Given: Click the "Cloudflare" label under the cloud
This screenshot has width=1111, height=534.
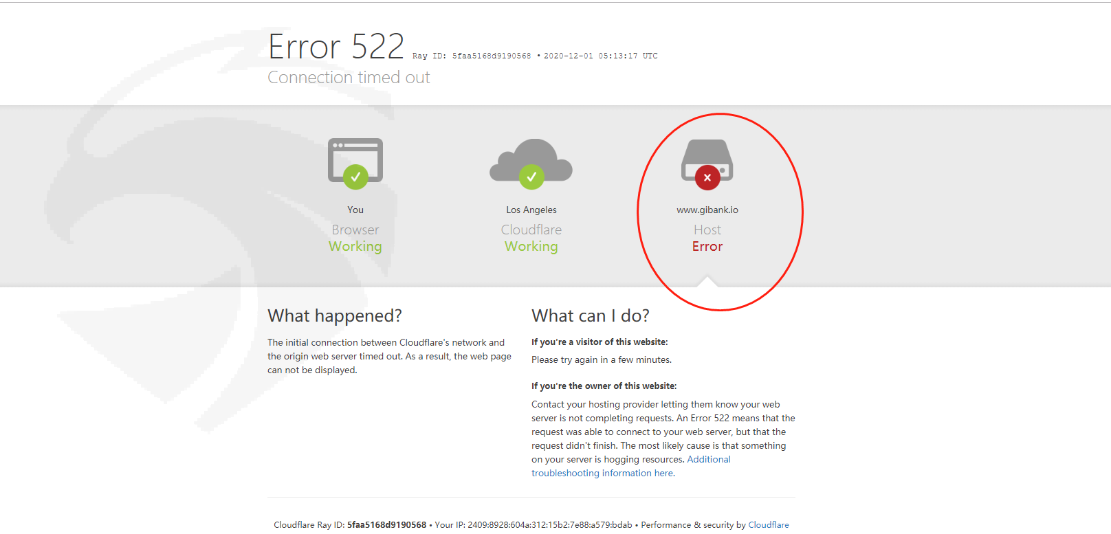Looking at the screenshot, I should (x=531, y=230).
